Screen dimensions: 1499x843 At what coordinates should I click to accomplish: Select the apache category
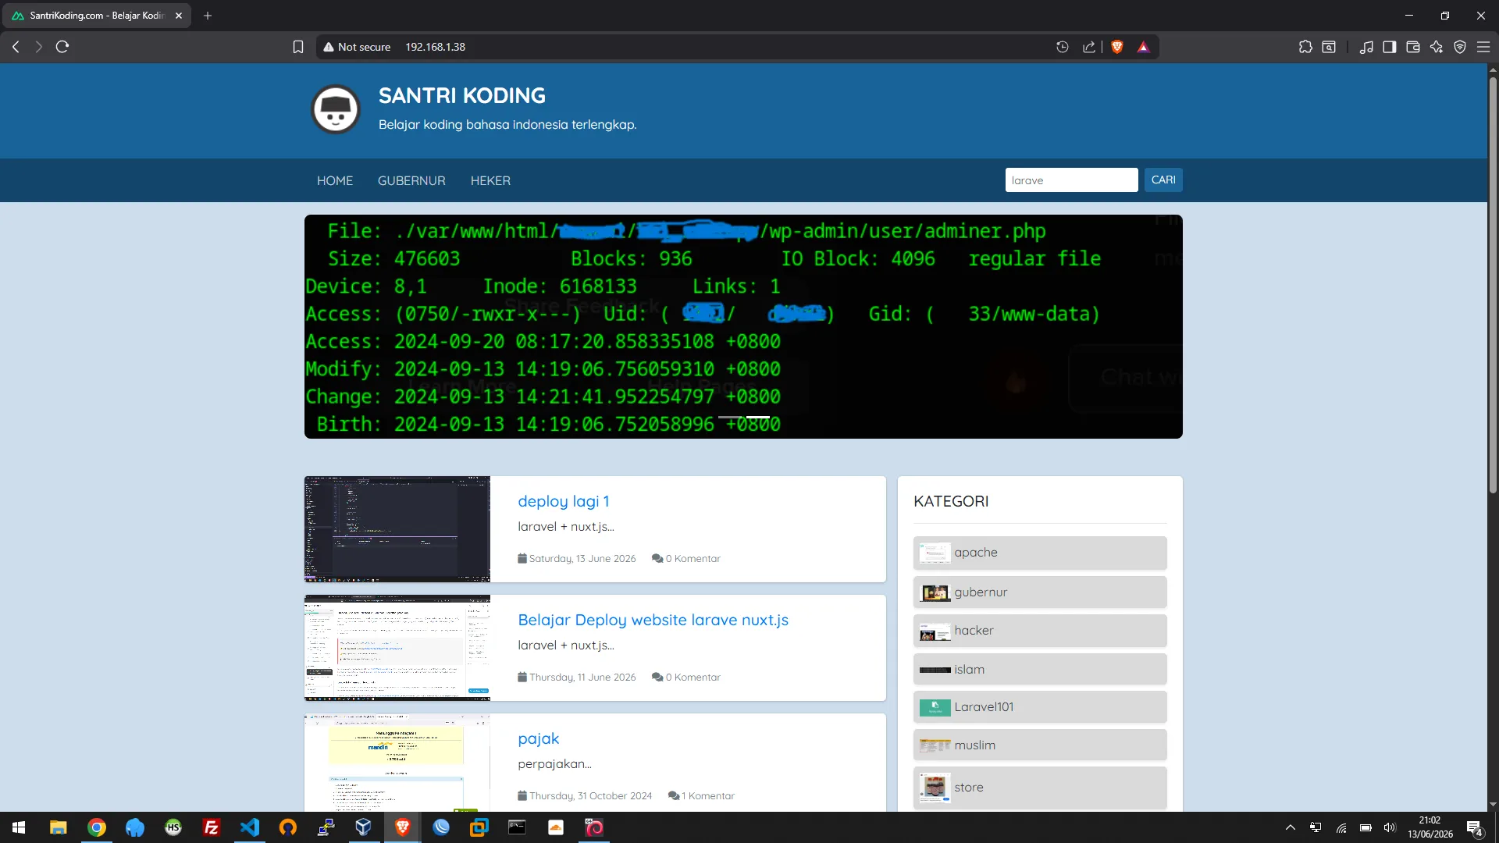click(1040, 553)
